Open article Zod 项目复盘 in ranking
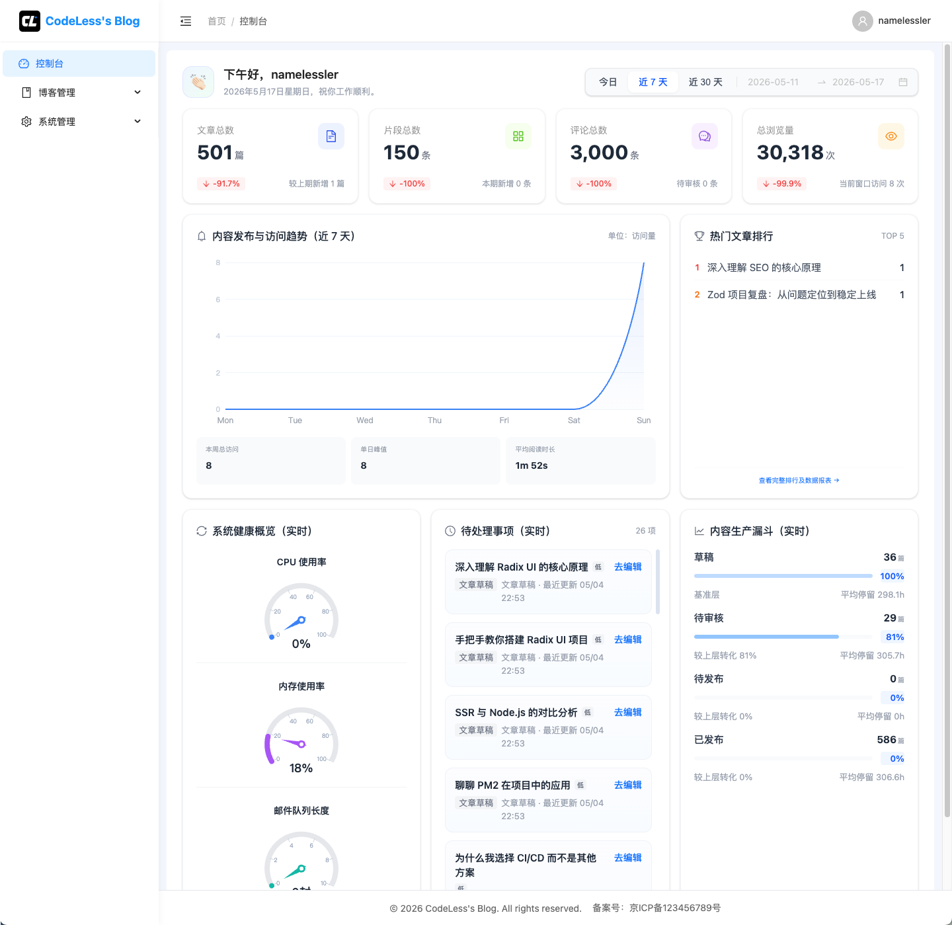The width and height of the screenshot is (952, 925). [792, 295]
